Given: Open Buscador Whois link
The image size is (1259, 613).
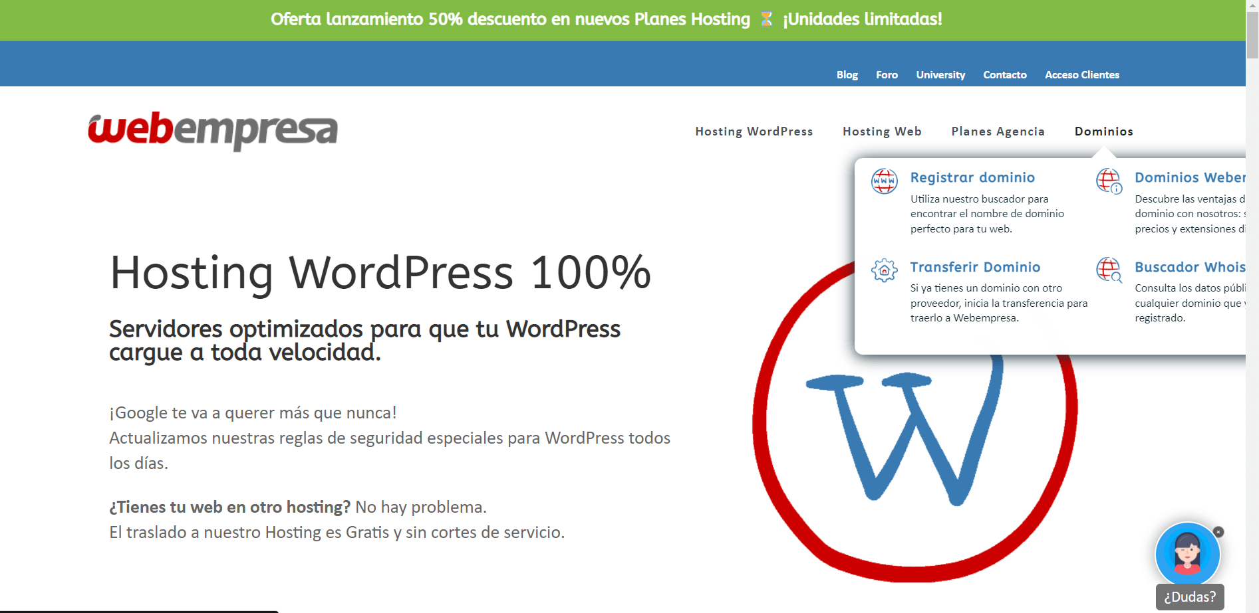Looking at the screenshot, I should [1190, 267].
